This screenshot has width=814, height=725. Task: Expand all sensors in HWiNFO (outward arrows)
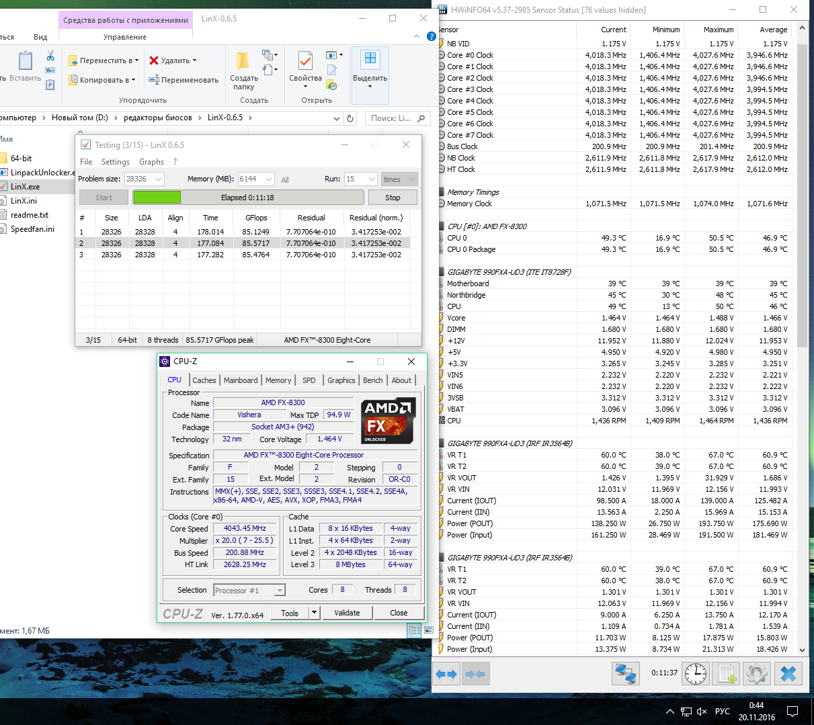pos(446,673)
